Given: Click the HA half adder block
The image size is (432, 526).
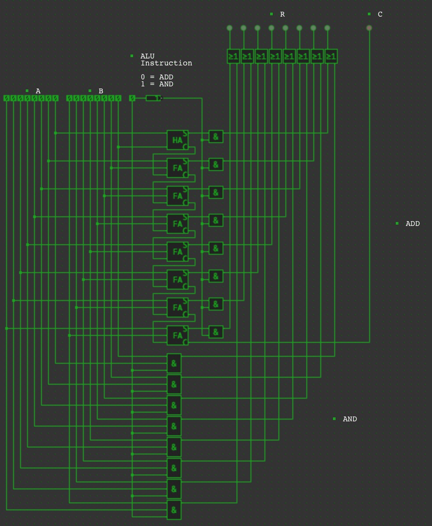Looking at the screenshot, I should pos(177,140).
